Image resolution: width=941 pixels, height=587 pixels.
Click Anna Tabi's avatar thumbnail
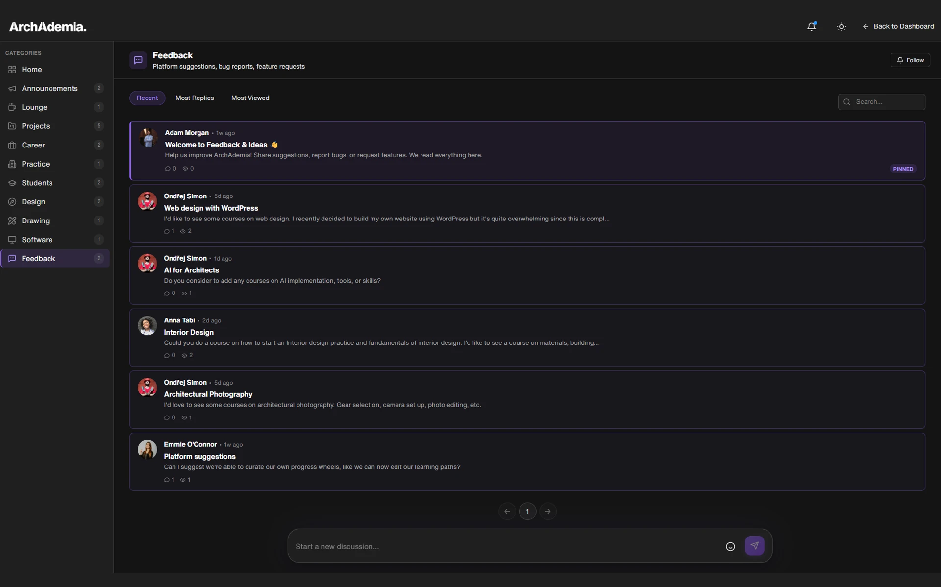pos(147,325)
